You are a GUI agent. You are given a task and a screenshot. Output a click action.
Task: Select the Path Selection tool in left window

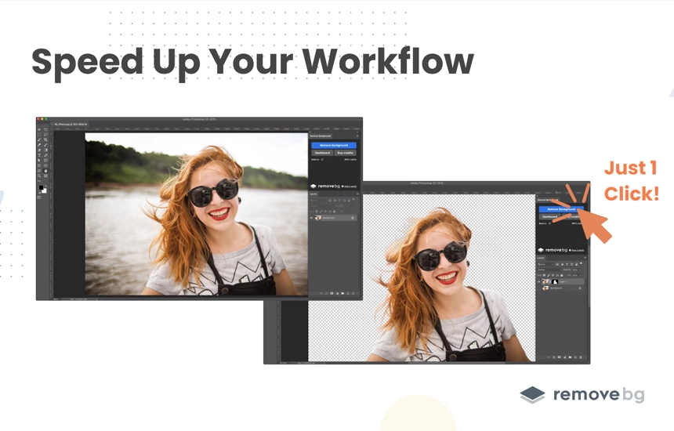pos(39,161)
